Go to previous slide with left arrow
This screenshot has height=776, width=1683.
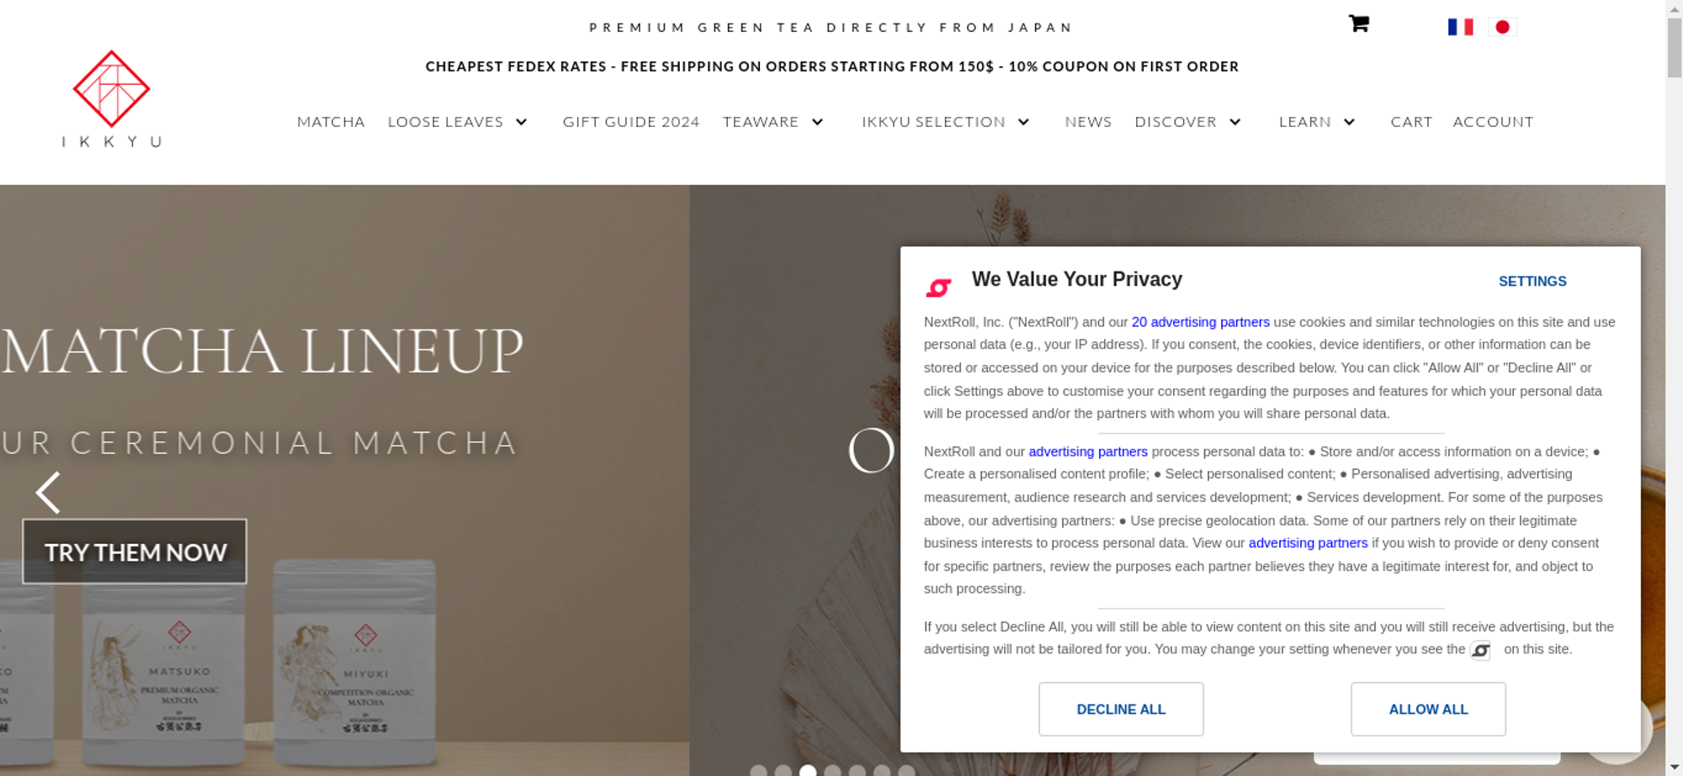click(48, 492)
